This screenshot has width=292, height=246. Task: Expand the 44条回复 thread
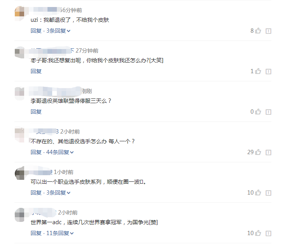[x=60, y=152]
